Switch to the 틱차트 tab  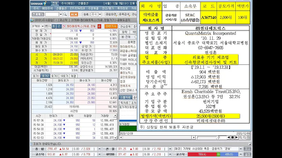[x=124, y=103]
